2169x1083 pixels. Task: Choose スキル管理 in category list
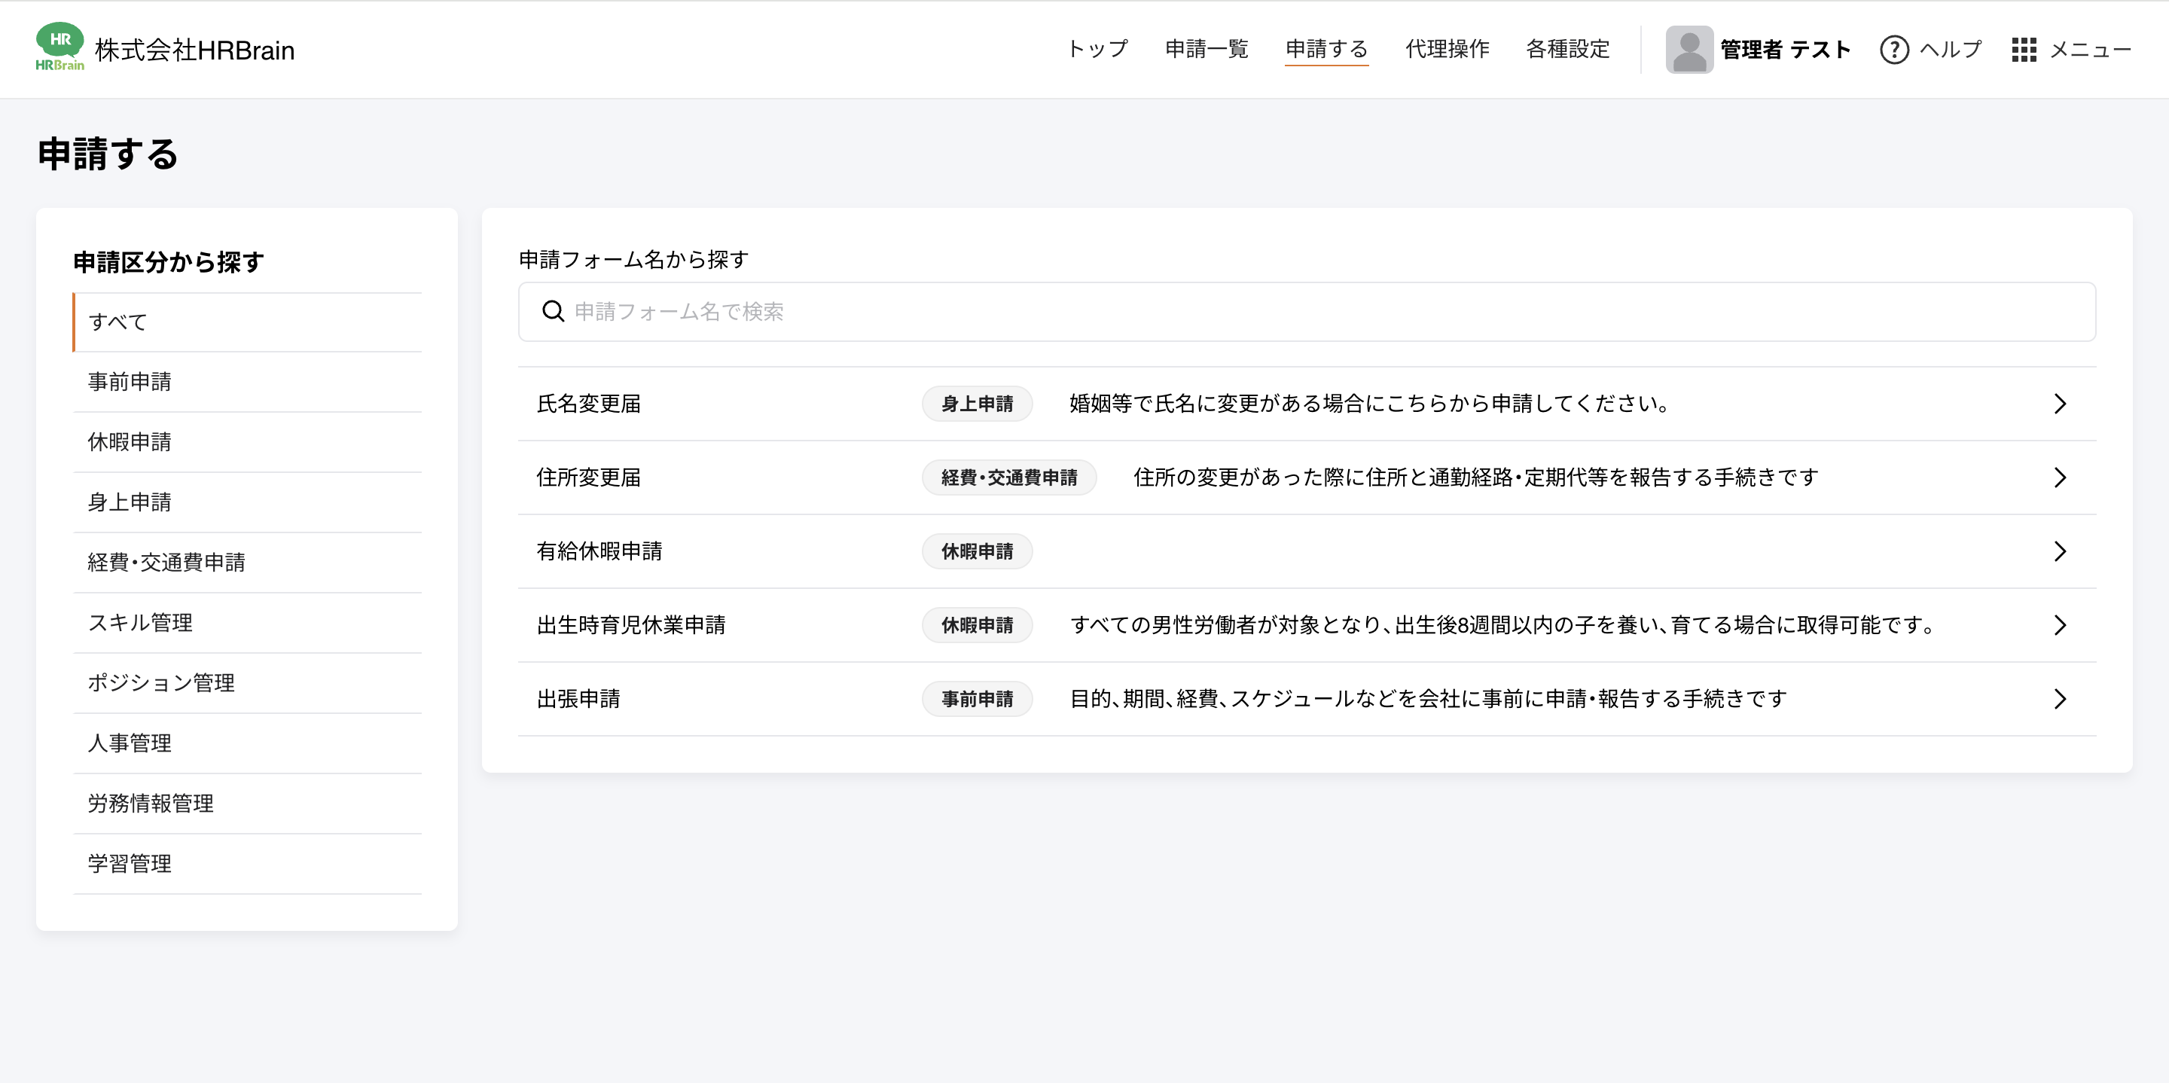tap(140, 623)
